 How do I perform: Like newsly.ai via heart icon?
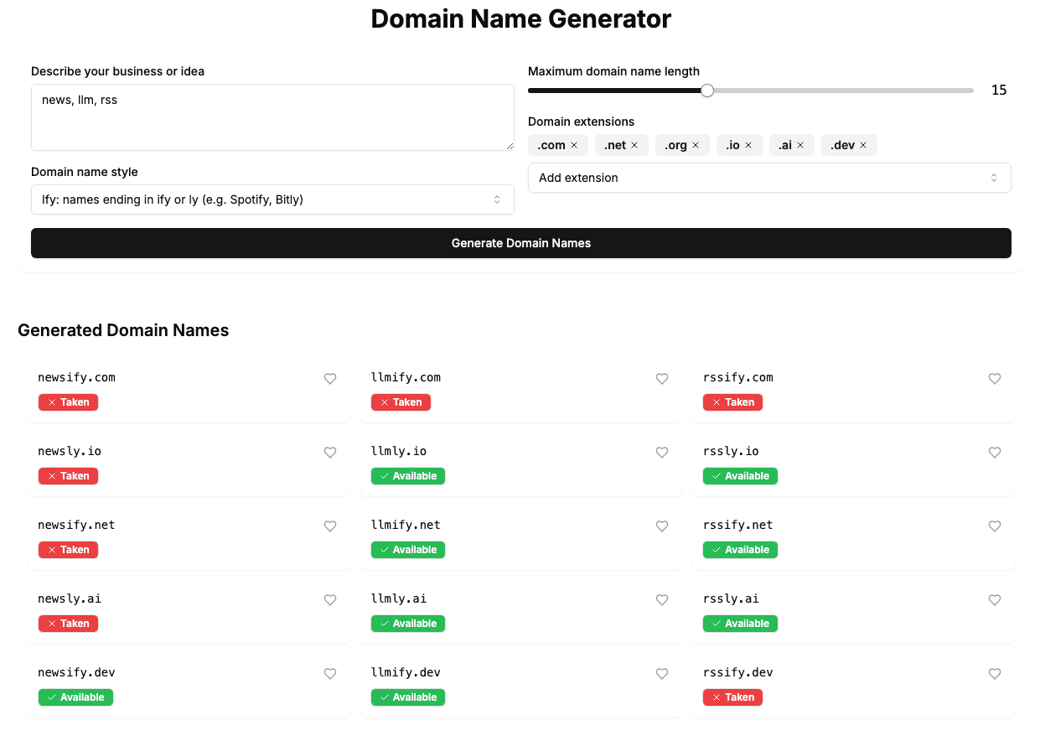point(330,600)
